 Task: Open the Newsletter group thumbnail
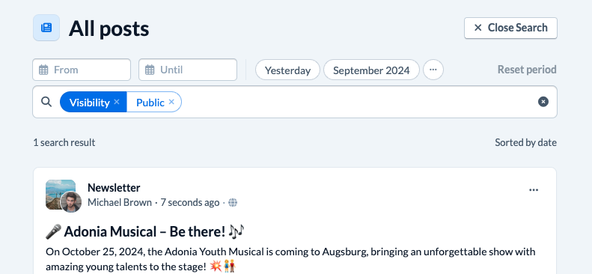60,194
